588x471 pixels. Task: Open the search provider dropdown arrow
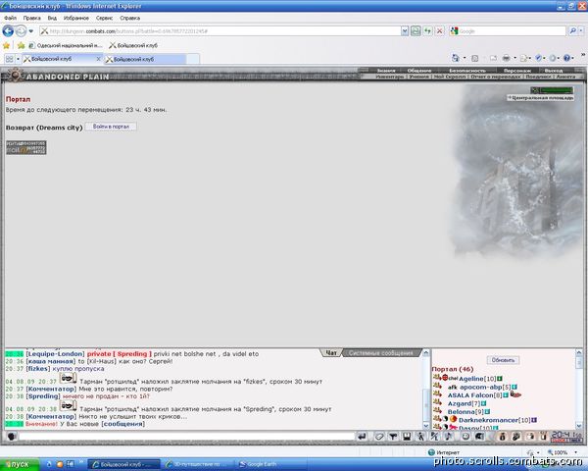tap(581, 31)
